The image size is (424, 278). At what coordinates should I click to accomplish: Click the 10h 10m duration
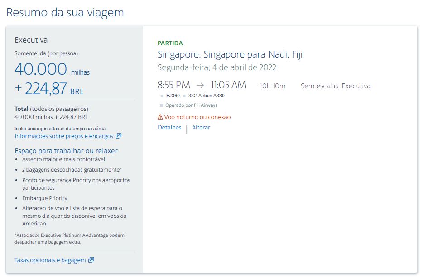pos(272,86)
